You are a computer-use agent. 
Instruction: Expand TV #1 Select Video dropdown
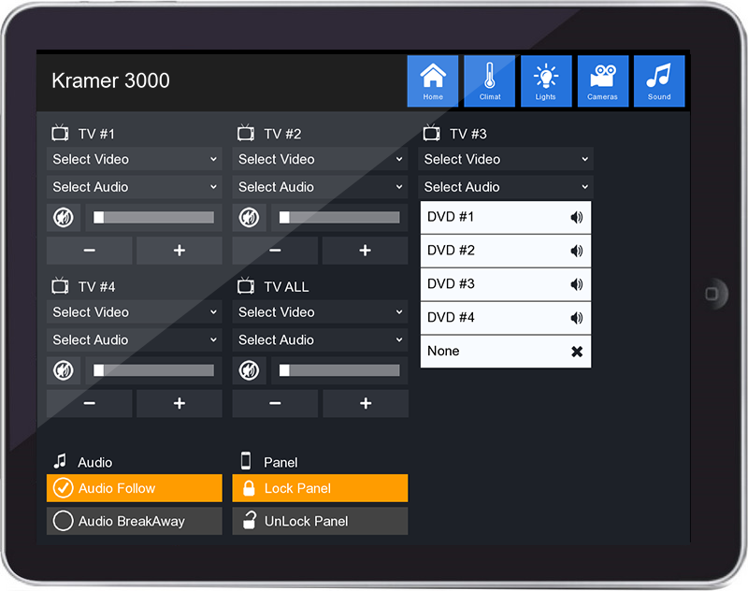(x=134, y=159)
